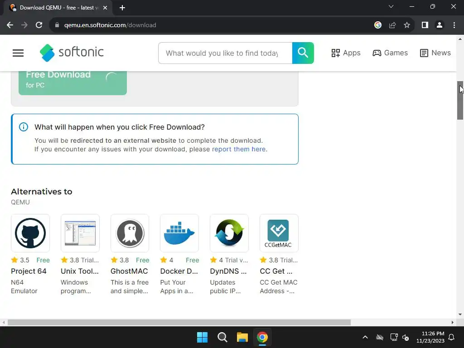The image size is (464, 348).
Task: Open Chrome three-dot menu
Action: click(x=454, y=25)
